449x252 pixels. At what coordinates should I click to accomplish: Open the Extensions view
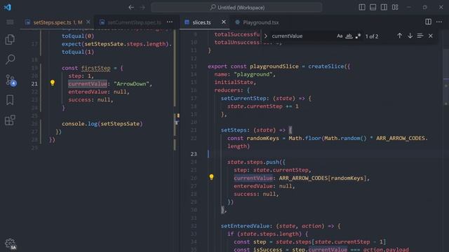[10, 120]
